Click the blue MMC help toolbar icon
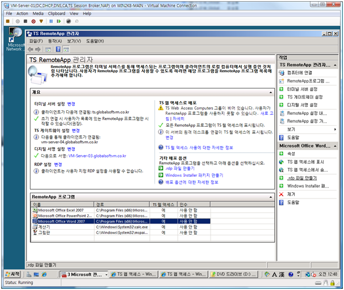The height and width of the screenshot is (290, 344). coord(58,49)
